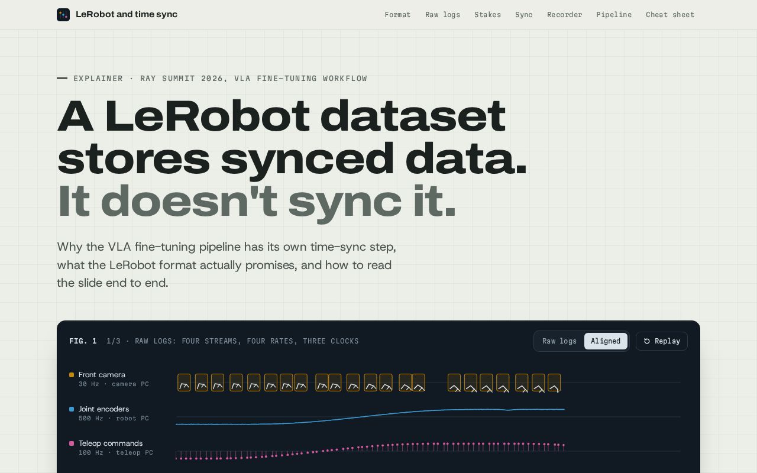Switch figure view to Raw logs

click(x=559, y=341)
